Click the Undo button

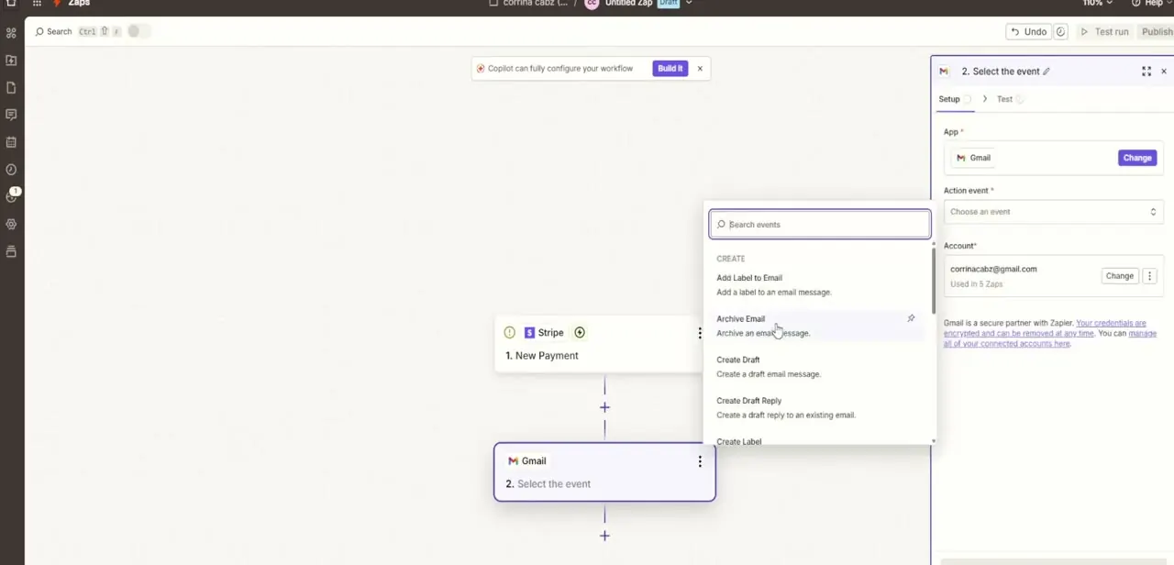point(1028,32)
